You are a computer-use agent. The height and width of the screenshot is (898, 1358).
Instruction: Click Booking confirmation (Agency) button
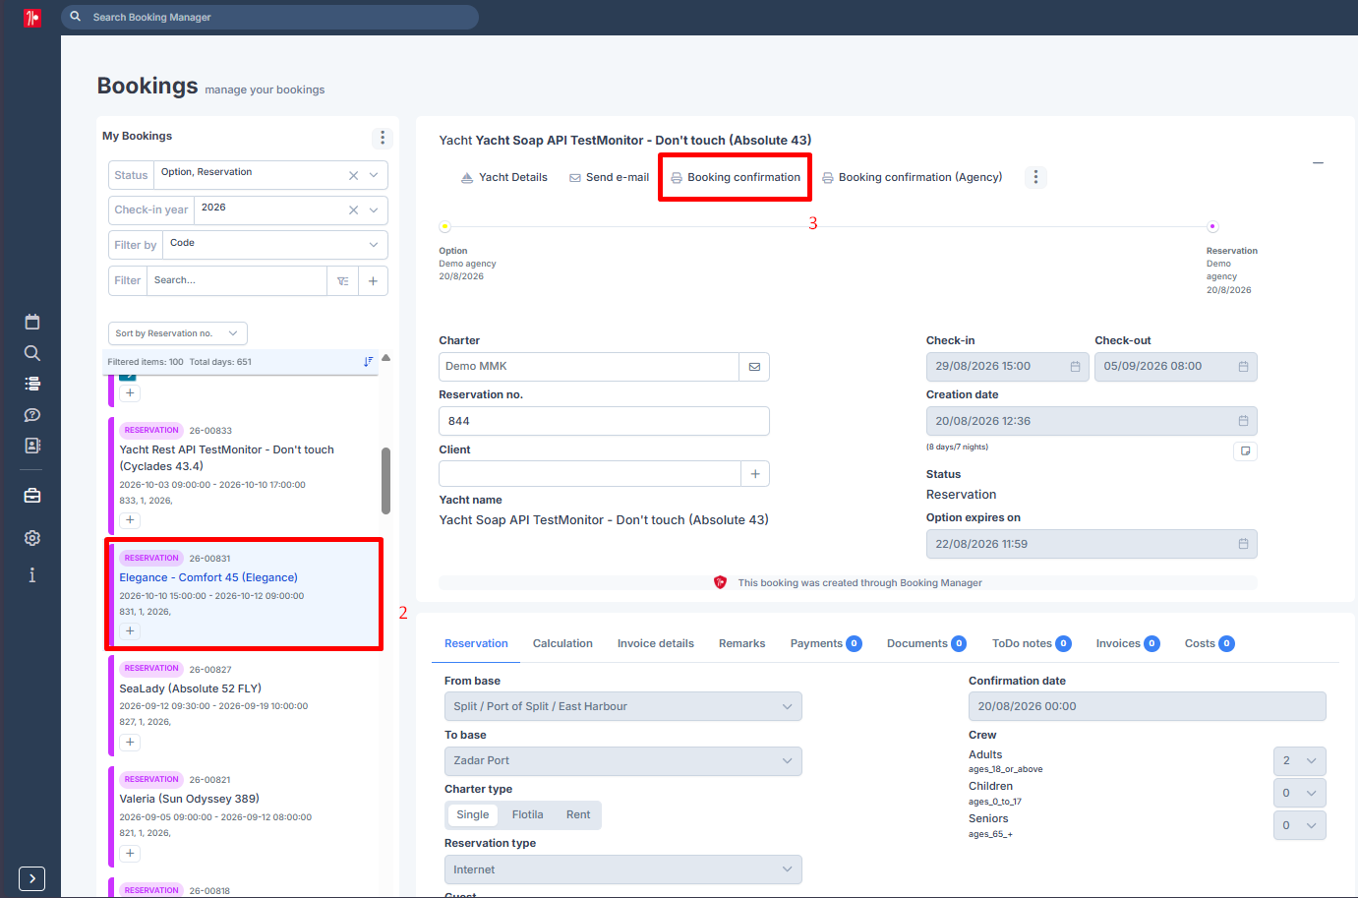click(913, 178)
